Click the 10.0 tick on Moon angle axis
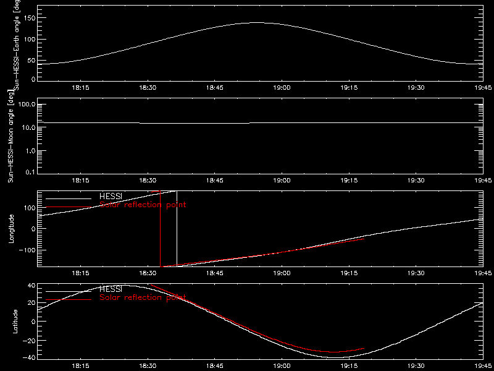The height and width of the screenshot is (371, 494). 28,127
